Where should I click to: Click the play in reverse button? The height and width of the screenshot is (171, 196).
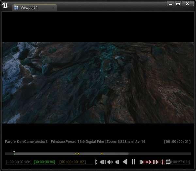tap(125, 162)
